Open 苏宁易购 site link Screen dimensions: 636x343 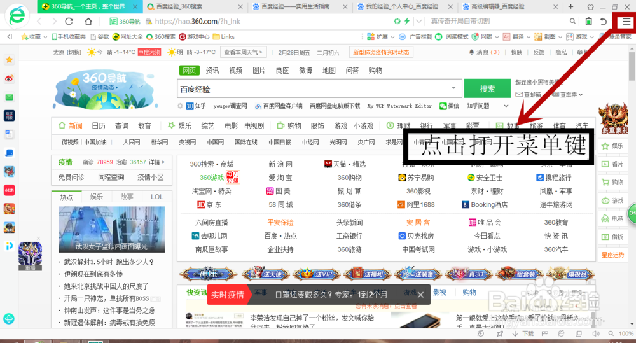(416, 178)
